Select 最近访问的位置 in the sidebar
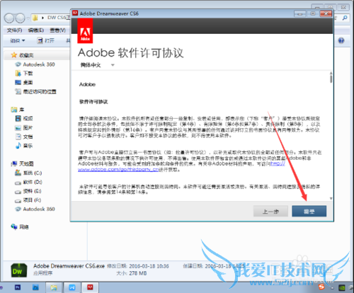Image resolution: width=354 pixels, height=293 pixels. tap(35, 92)
